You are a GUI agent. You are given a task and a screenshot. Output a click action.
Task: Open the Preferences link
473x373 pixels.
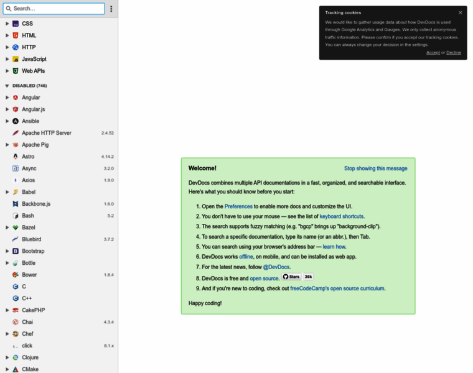click(238, 206)
